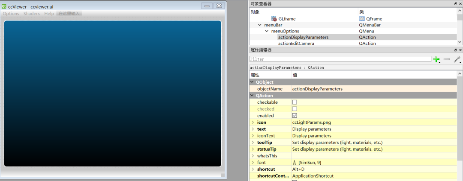This screenshot has width=463, height=181.
Task: Click the ccLightParams.png icon value
Action: point(312,122)
